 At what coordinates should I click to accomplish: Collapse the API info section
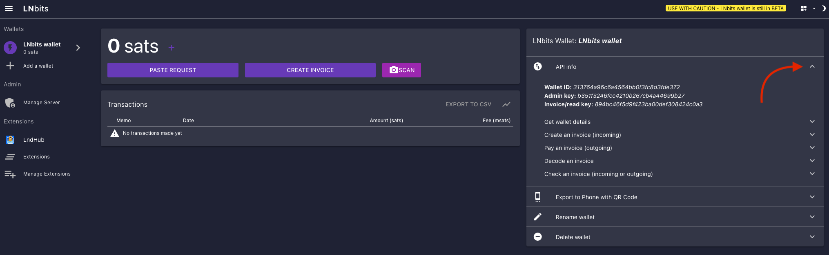tap(812, 67)
